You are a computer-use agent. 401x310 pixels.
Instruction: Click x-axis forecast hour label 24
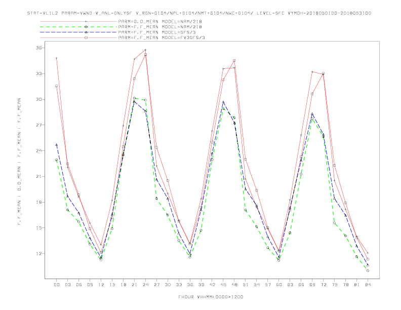pyautogui.click(x=145, y=285)
